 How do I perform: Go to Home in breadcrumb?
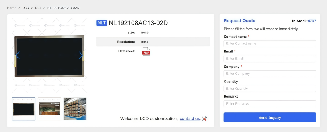(x=12, y=8)
